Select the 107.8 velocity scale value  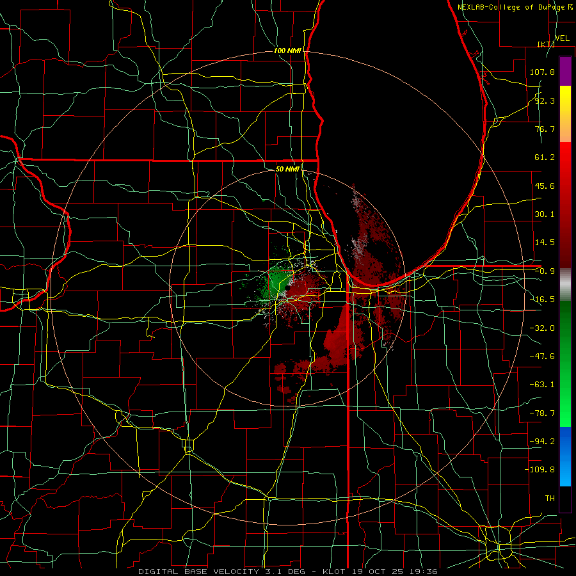542,72
